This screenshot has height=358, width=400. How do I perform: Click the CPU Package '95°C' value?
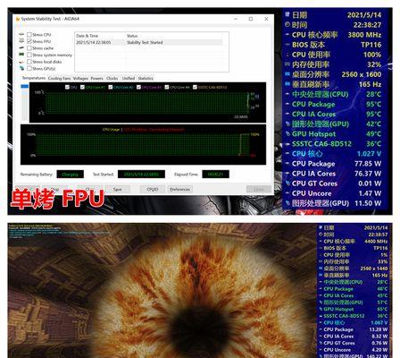[374, 104]
